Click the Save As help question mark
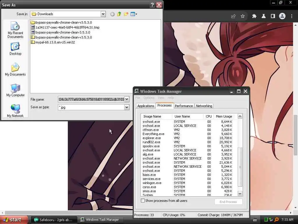The width and height of the screenshot is (298, 224). pos(152,5)
